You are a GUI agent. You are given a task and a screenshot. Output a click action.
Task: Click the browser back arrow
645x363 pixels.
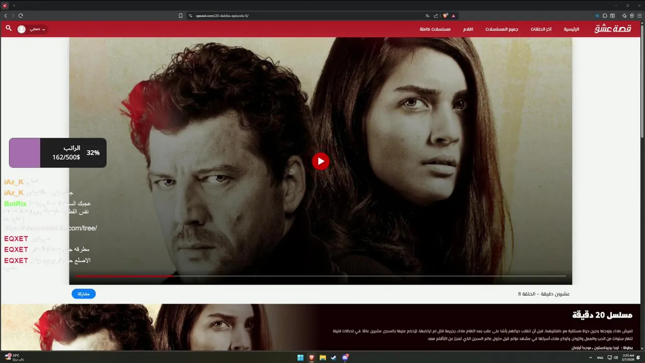pos(6,16)
